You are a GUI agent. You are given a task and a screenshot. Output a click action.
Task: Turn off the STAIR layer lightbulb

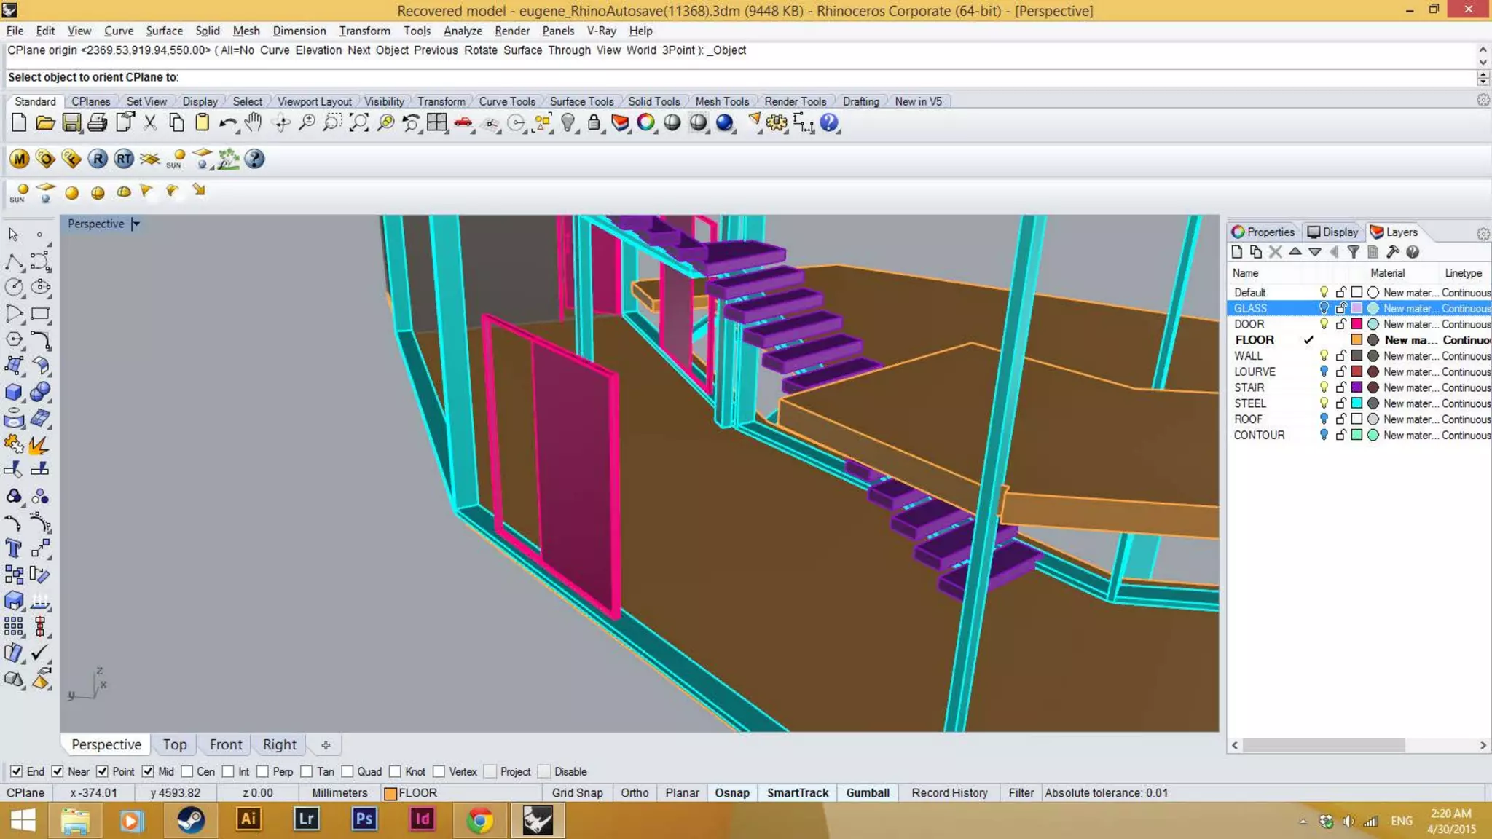coord(1324,387)
